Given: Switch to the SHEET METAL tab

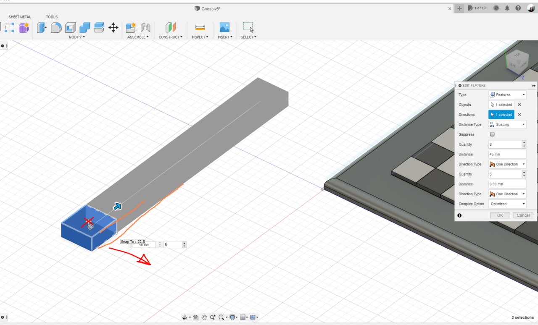Looking at the screenshot, I should point(20,17).
